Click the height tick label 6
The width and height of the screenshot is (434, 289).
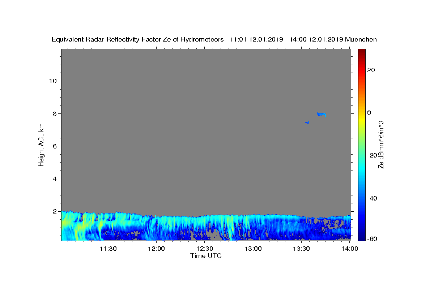pyautogui.click(x=55, y=146)
